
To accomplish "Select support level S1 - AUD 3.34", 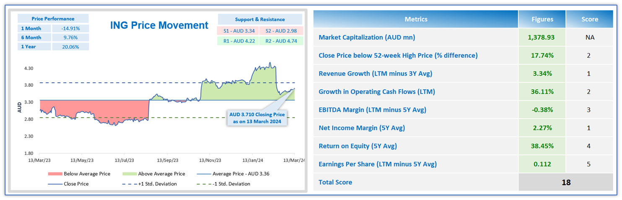I will point(238,30).
